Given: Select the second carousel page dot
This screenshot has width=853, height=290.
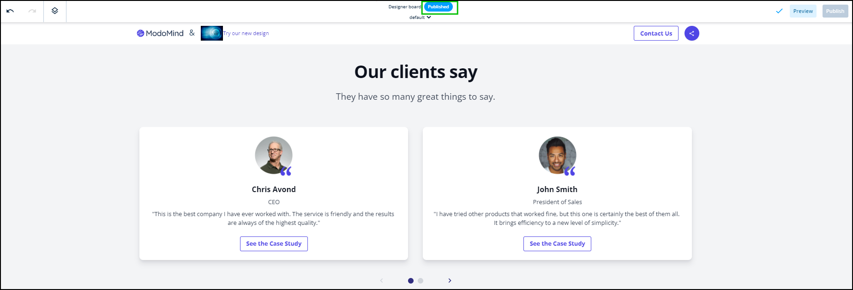Looking at the screenshot, I should [x=420, y=281].
